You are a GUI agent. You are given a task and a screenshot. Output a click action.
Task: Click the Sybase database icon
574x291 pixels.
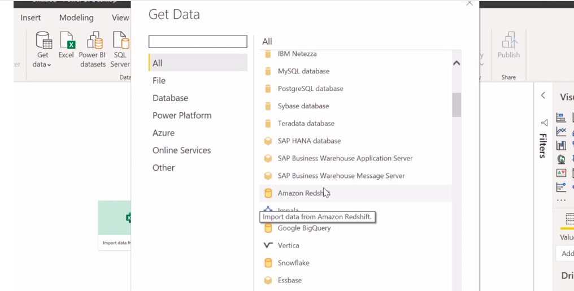(x=268, y=106)
